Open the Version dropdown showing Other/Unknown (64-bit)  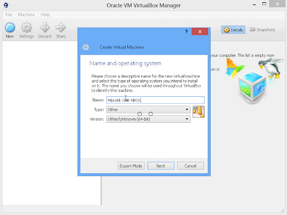tap(148, 119)
